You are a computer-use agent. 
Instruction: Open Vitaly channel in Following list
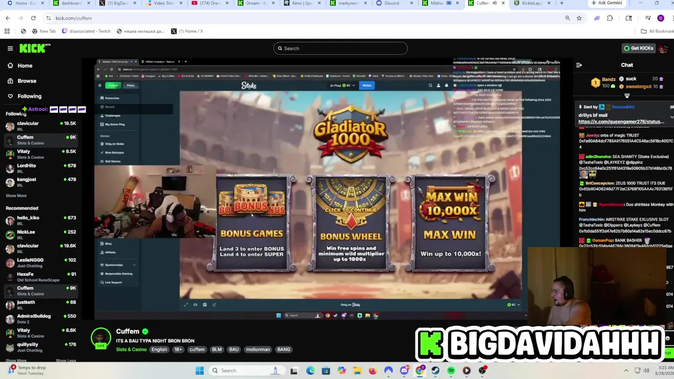(41, 154)
